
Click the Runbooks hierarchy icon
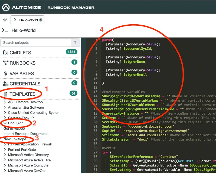tap(5, 63)
